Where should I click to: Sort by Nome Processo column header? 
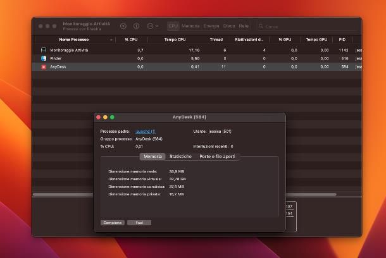[x=74, y=40]
